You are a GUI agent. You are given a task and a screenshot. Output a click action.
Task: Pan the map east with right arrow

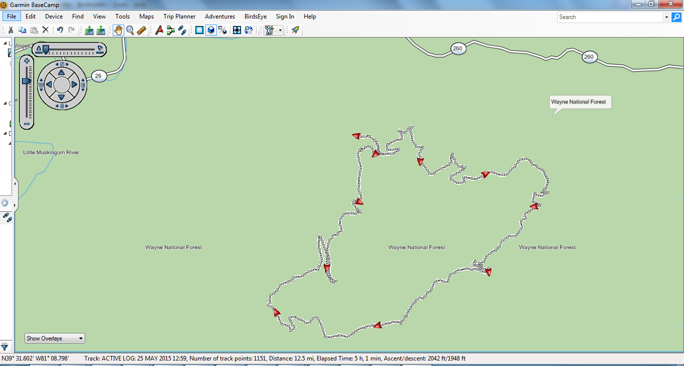click(x=75, y=85)
